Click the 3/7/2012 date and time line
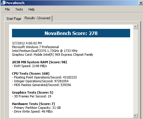 [27, 43]
